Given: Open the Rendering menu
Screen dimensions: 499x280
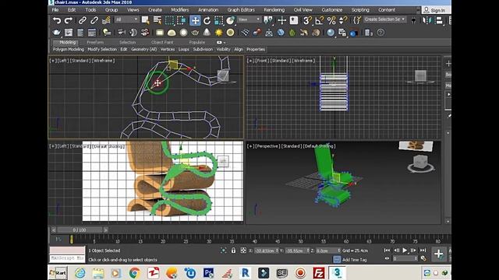Looking at the screenshot, I should click(274, 10).
